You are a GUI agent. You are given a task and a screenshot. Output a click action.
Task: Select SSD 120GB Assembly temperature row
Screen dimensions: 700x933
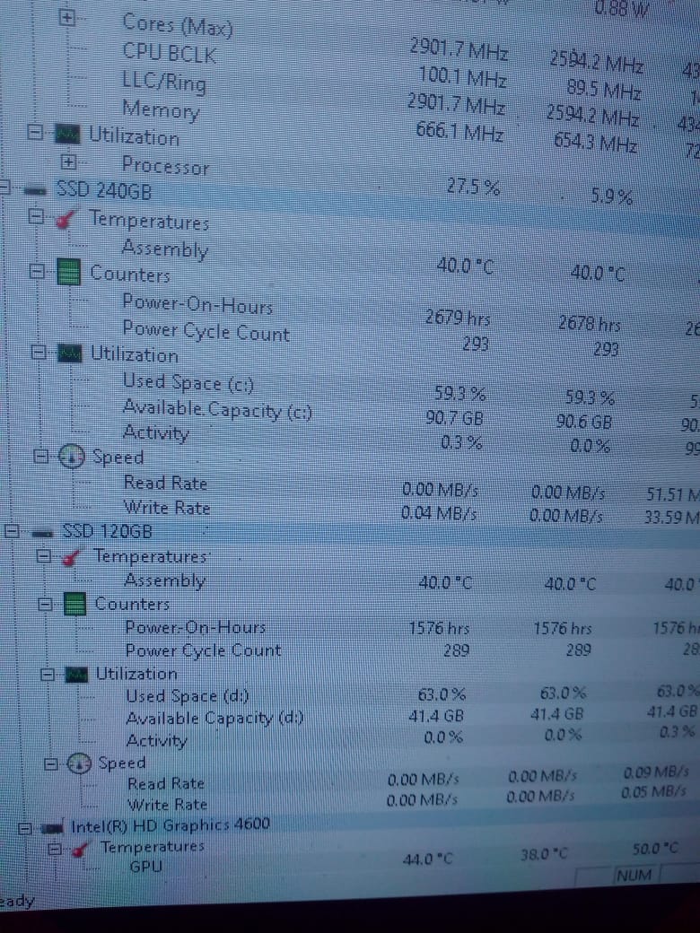[x=165, y=580]
